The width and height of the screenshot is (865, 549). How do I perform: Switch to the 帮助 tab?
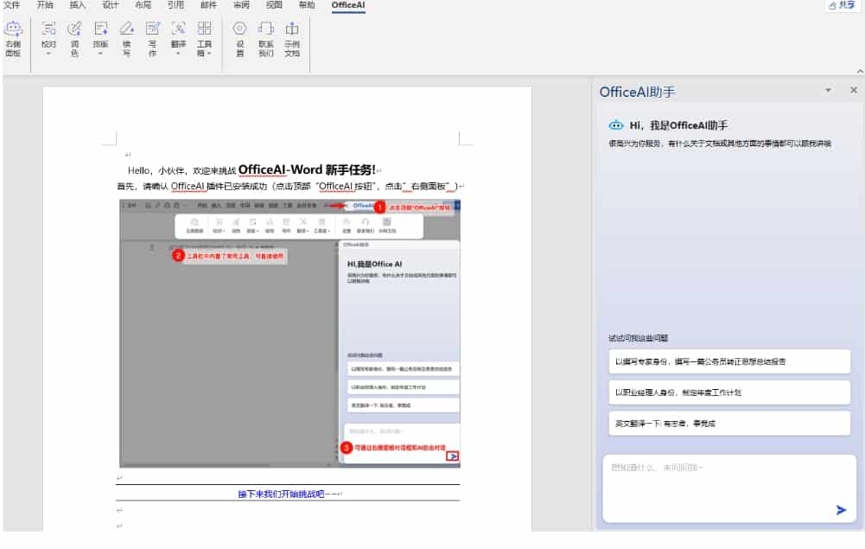pyautogui.click(x=307, y=5)
